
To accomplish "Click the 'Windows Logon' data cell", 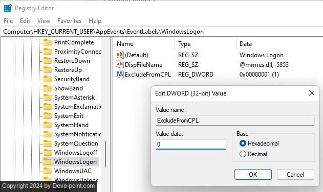I will coord(262,55).
